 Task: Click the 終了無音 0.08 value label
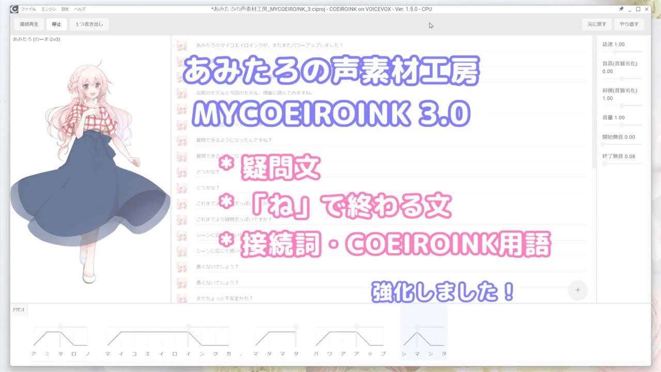(x=619, y=157)
